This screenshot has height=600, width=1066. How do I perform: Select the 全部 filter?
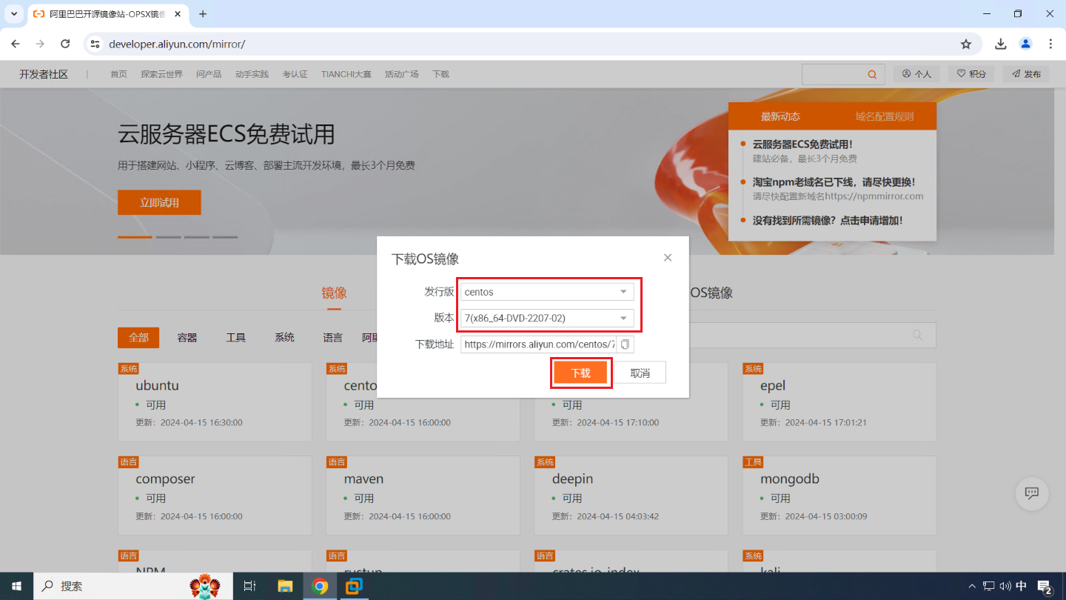tap(138, 337)
